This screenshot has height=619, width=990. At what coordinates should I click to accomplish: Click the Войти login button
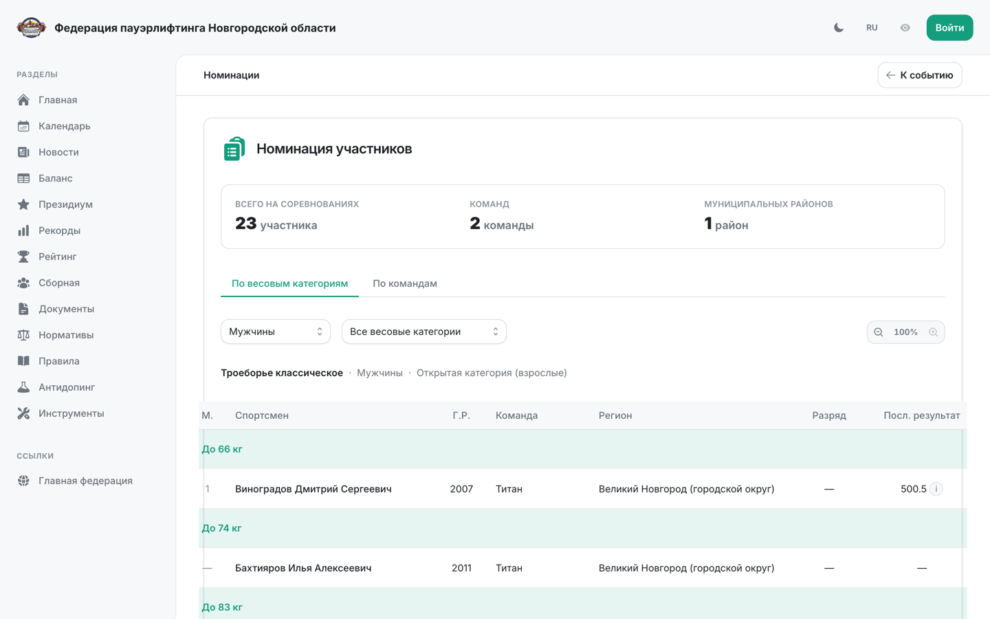[x=949, y=28]
